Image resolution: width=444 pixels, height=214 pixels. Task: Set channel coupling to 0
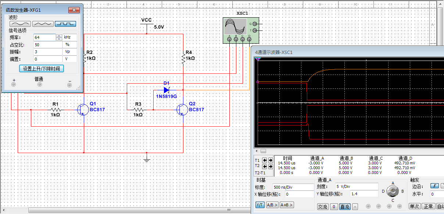(x=334, y=207)
